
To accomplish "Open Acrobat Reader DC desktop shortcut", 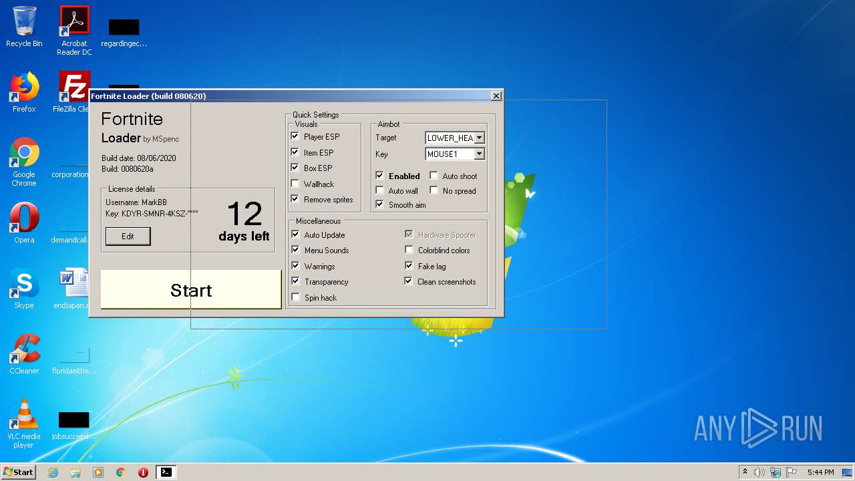I will (74, 31).
